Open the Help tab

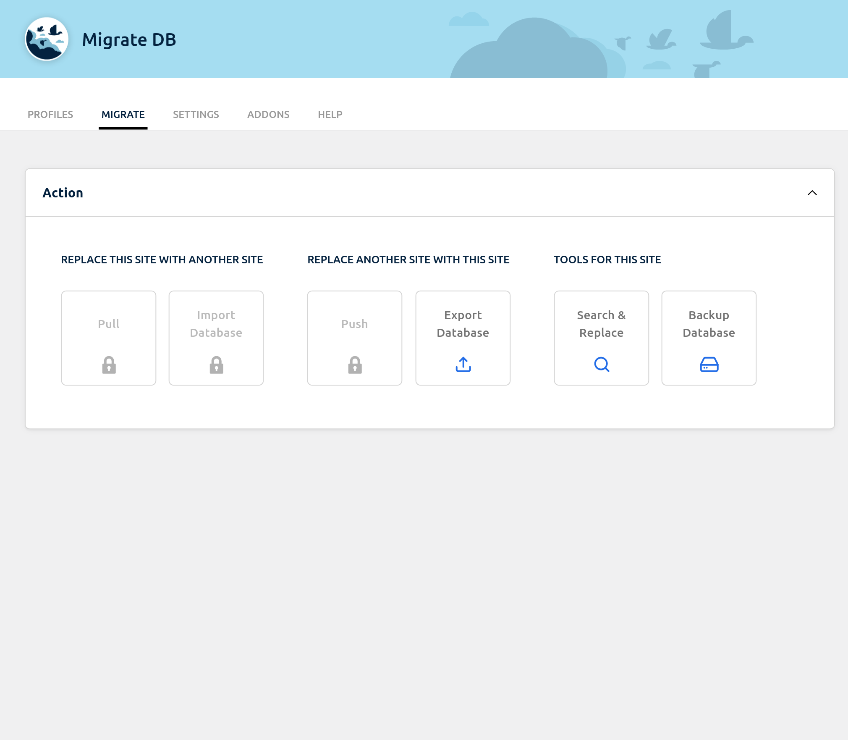(x=330, y=115)
